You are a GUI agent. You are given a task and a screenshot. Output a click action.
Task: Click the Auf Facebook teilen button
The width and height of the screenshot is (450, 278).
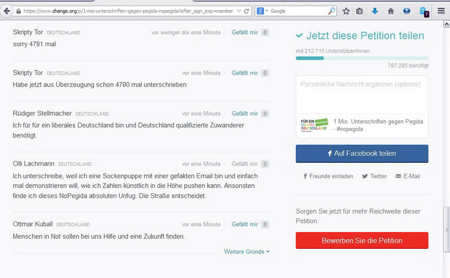point(362,153)
